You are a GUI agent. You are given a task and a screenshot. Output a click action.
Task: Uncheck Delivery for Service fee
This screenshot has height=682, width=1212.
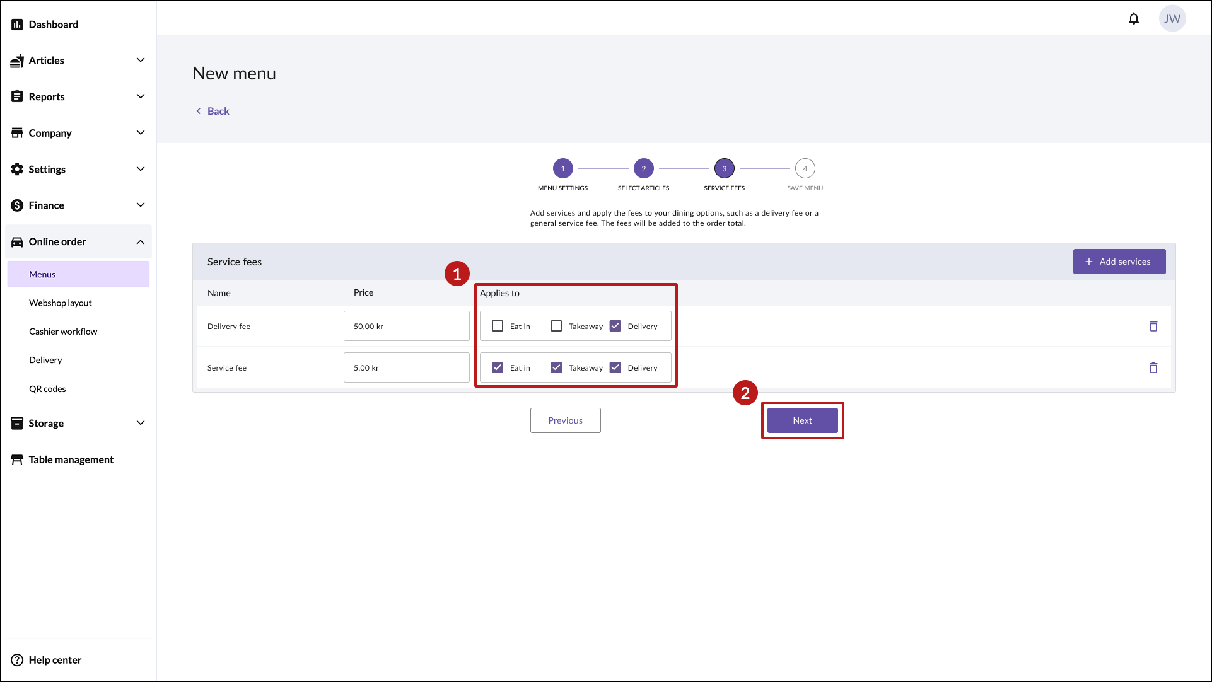615,367
